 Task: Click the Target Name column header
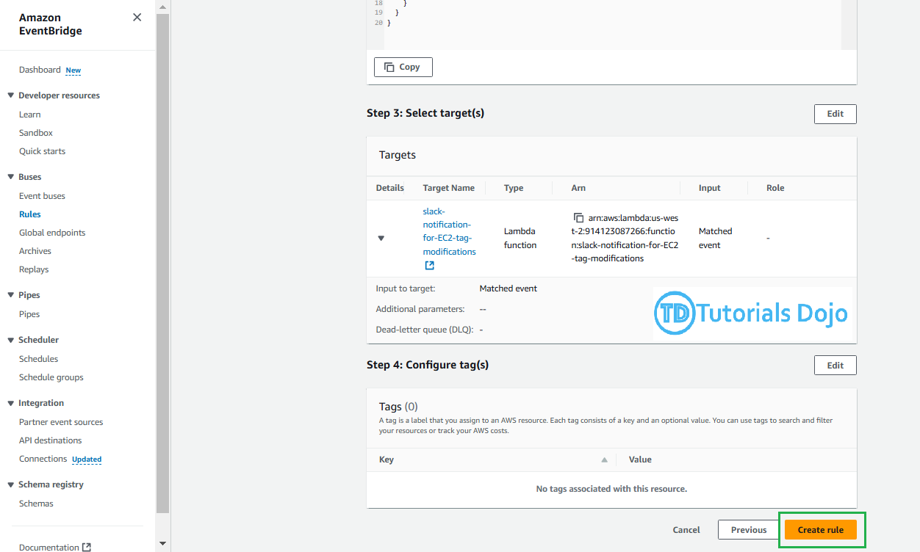(x=449, y=188)
